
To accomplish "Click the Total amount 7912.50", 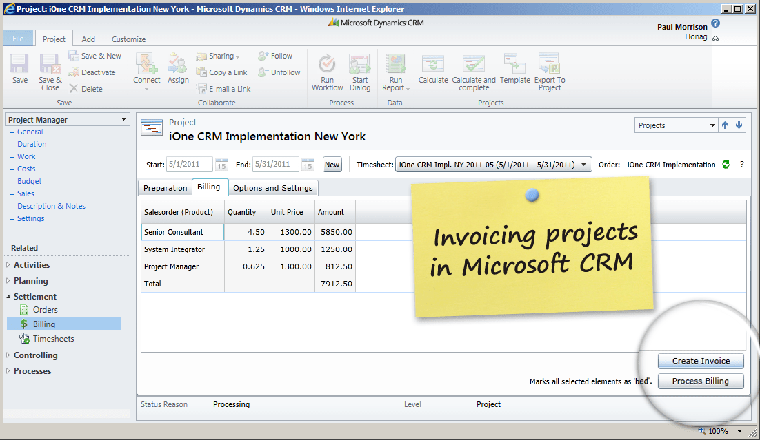I will (336, 284).
